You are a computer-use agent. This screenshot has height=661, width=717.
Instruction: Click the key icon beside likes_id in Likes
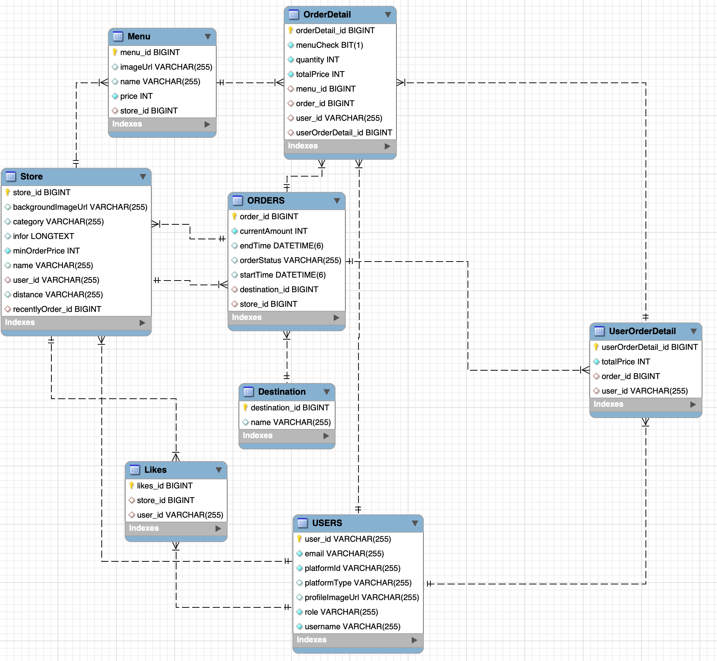click(x=132, y=486)
